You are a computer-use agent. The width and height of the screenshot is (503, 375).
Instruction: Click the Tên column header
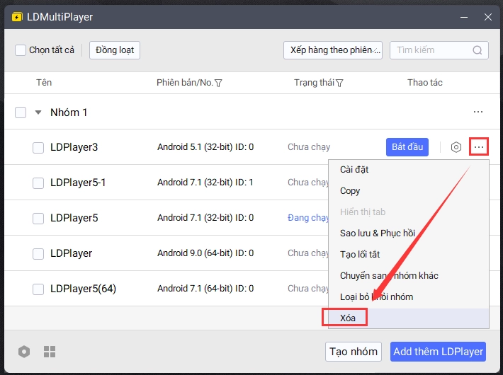tap(44, 82)
